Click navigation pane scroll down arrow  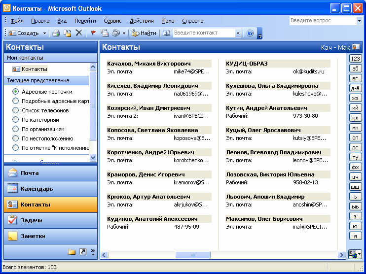(x=93, y=157)
